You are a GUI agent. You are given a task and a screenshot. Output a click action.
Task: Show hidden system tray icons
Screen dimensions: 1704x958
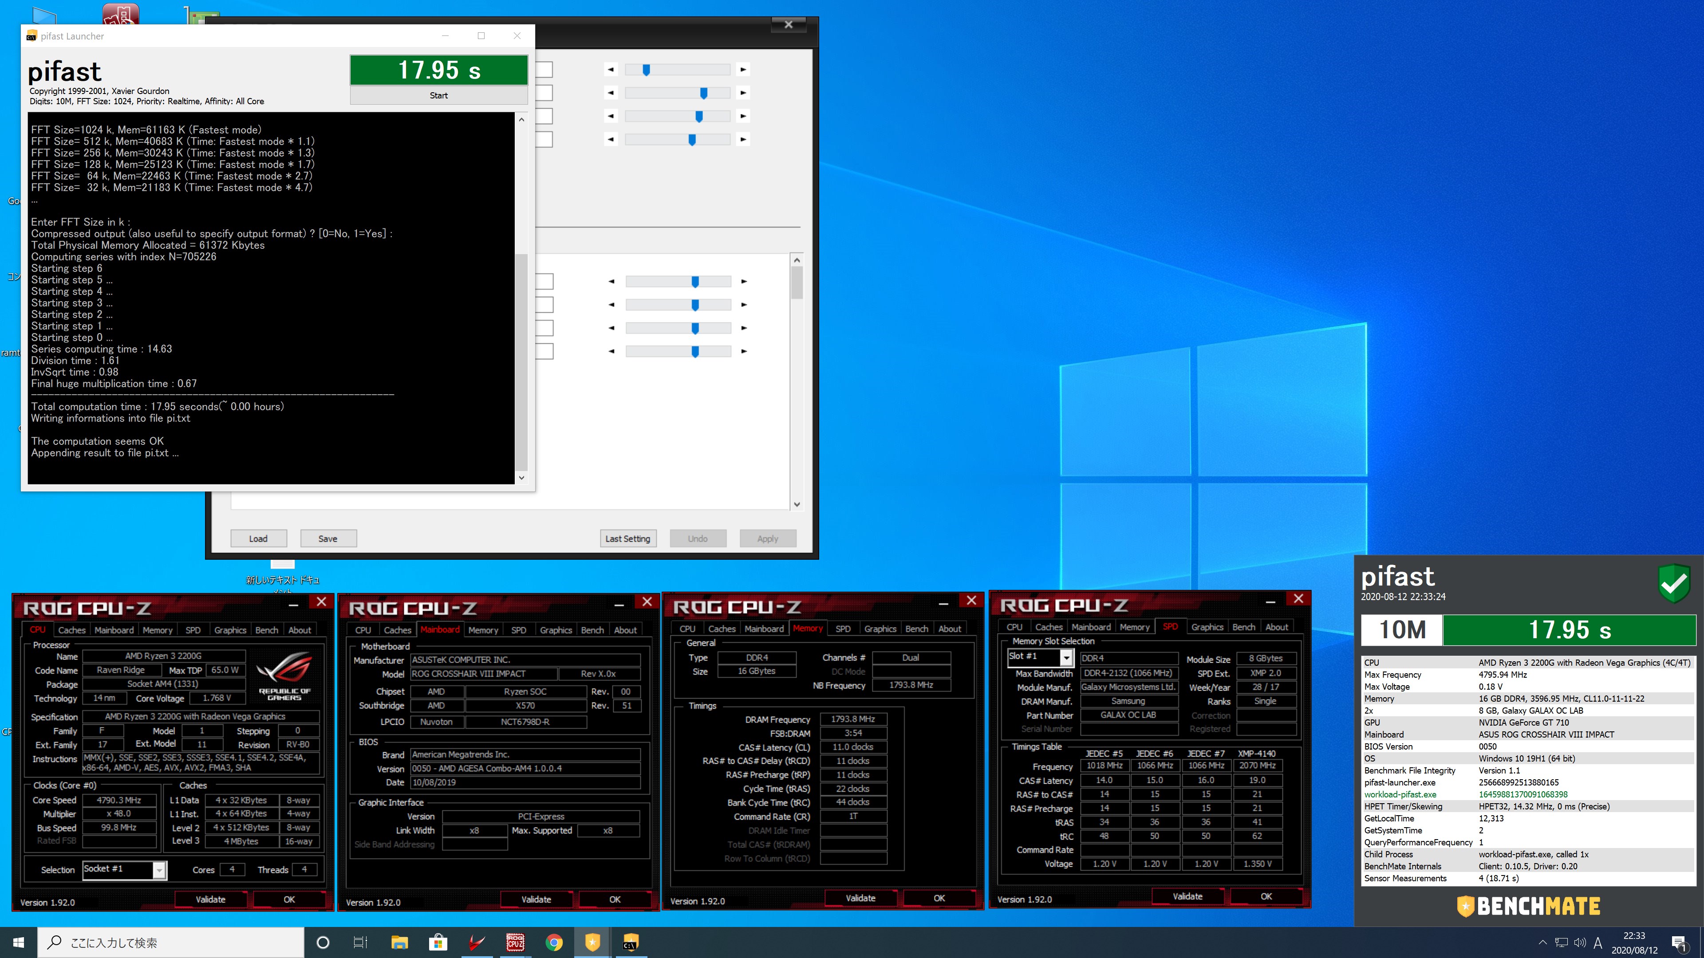click(1542, 942)
